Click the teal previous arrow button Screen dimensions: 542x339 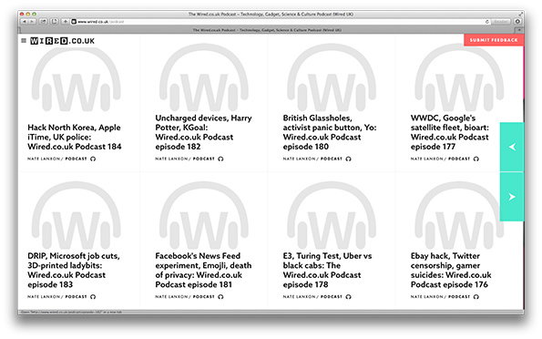512,147
